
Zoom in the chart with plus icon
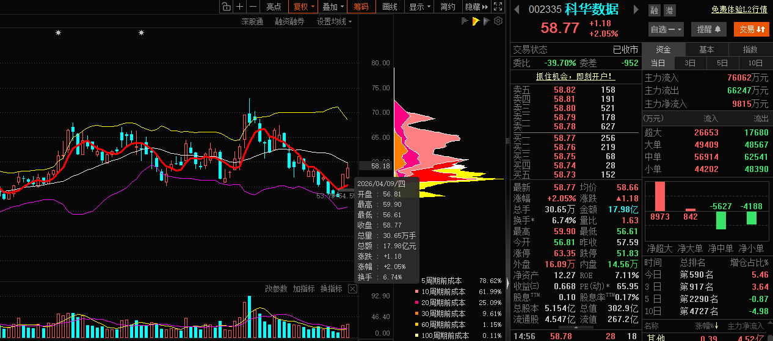(x=240, y=7)
